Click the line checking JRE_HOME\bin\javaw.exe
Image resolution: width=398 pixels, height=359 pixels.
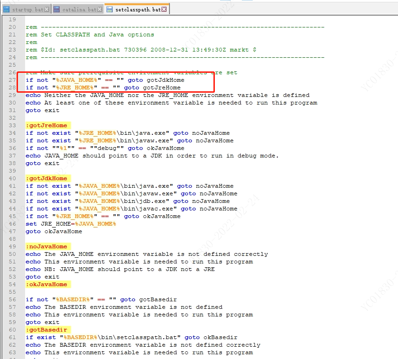pos(130,141)
